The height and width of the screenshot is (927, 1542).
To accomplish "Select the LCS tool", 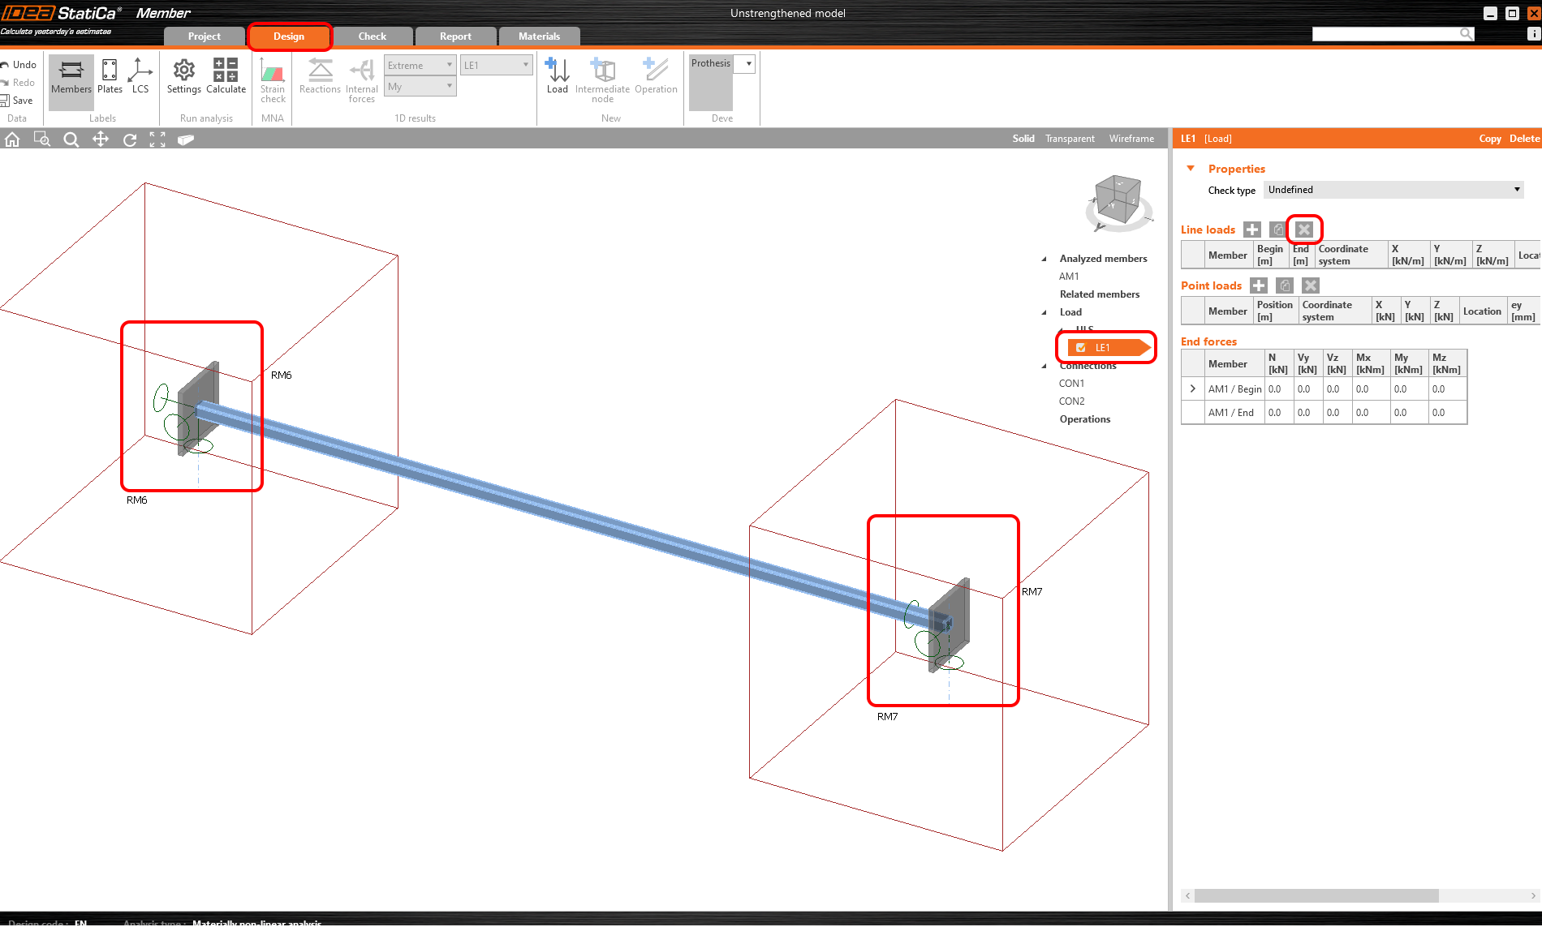I will 140,77.
